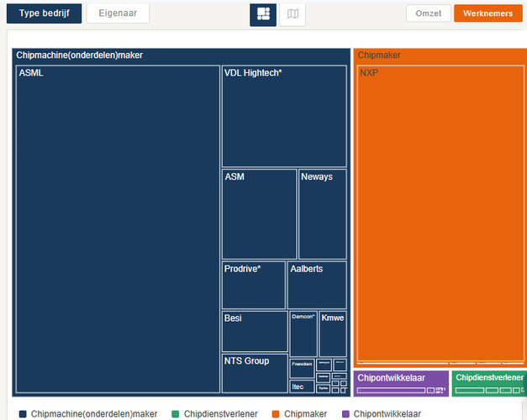Toggle Chipontwikkelaar legend swatch
The height and width of the screenshot is (420, 527).
pyautogui.click(x=345, y=414)
